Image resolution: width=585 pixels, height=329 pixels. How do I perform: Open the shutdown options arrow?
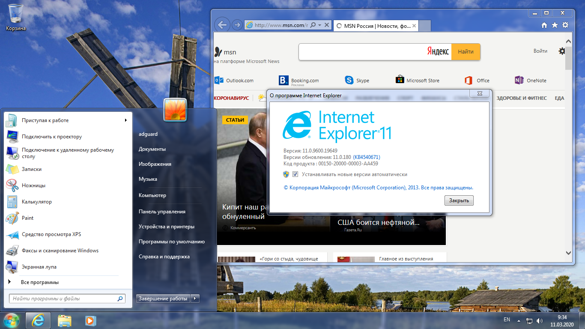point(195,299)
